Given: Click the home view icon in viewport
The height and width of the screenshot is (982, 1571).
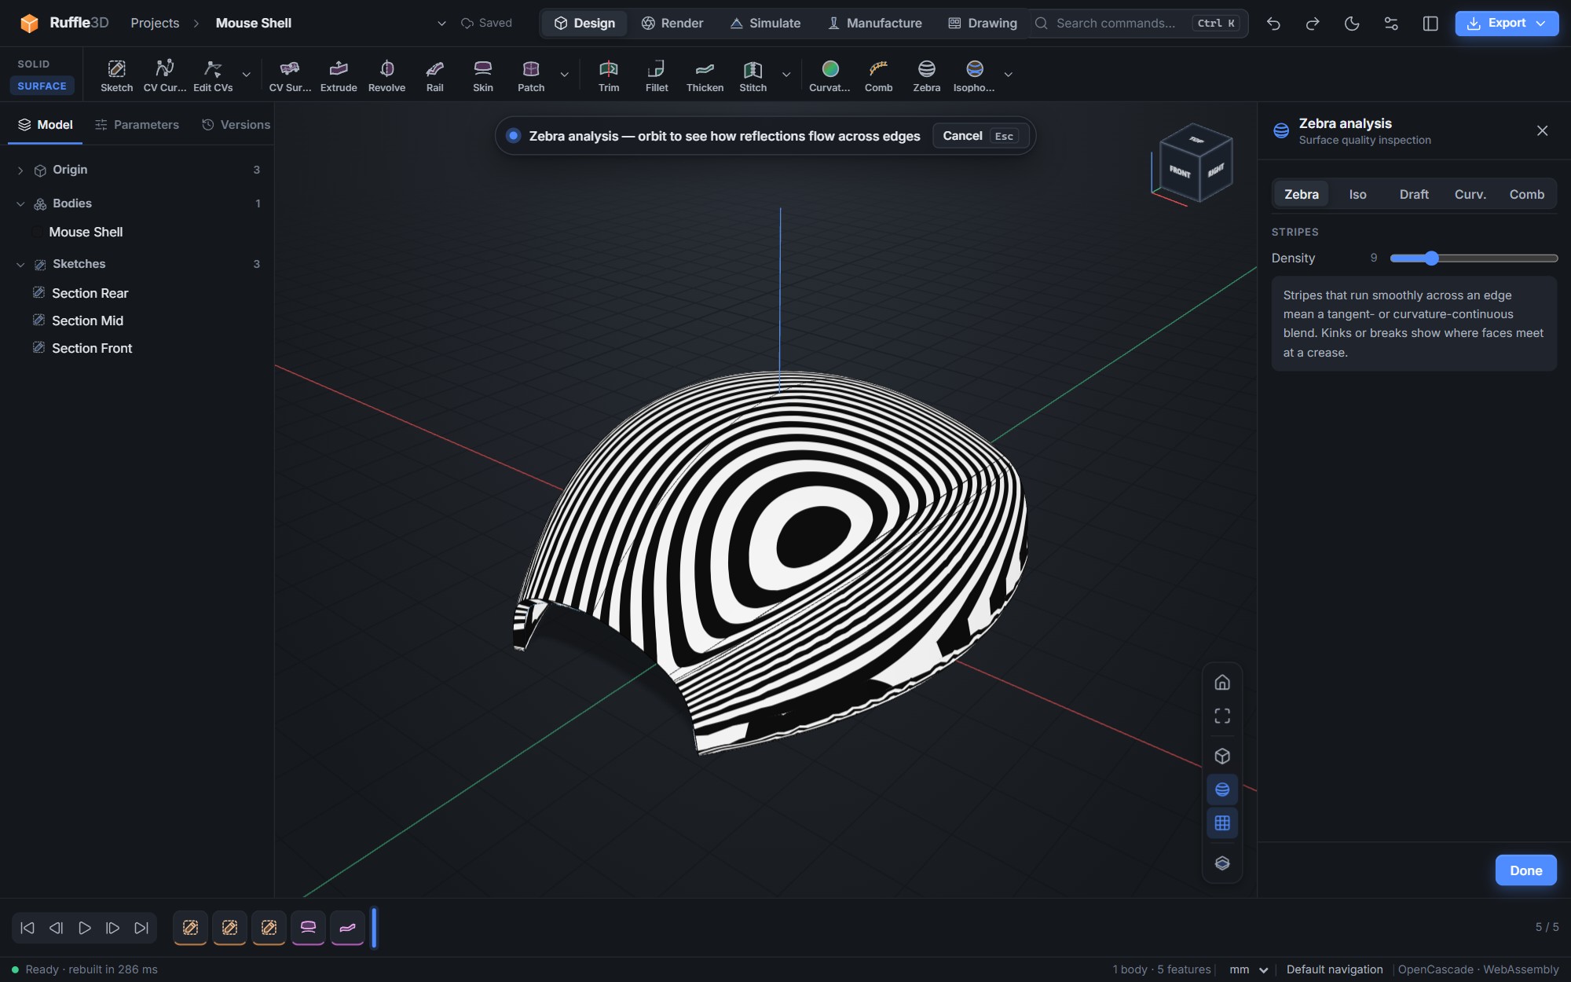Looking at the screenshot, I should coord(1222,682).
